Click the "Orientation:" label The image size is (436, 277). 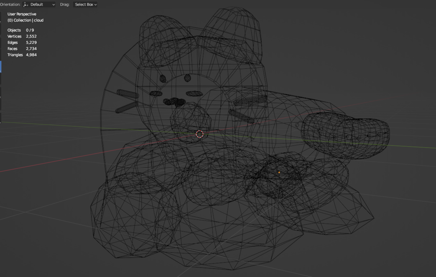coord(10,4)
